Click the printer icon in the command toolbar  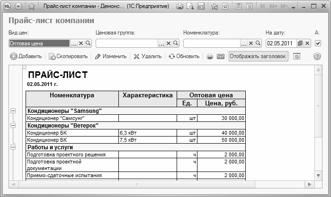coord(210,56)
